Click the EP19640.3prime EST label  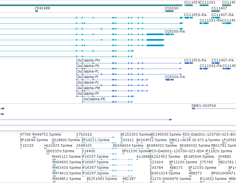pos(34,140)
